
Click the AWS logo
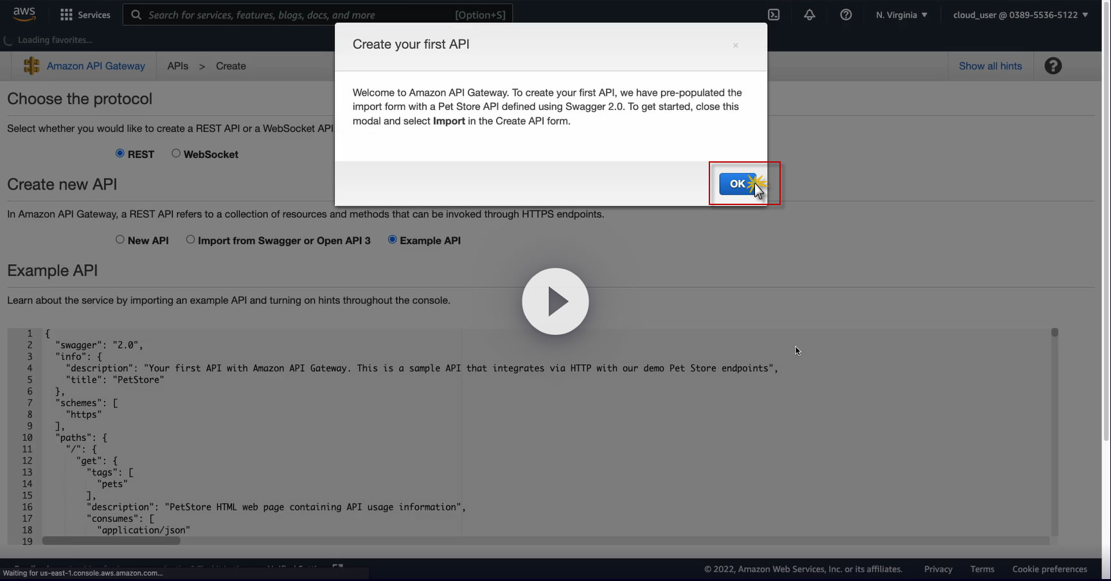(24, 14)
